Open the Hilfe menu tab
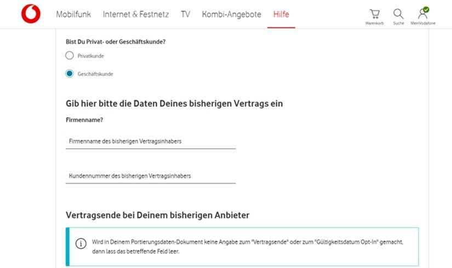This screenshot has height=268, width=452. tap(281, 14)
